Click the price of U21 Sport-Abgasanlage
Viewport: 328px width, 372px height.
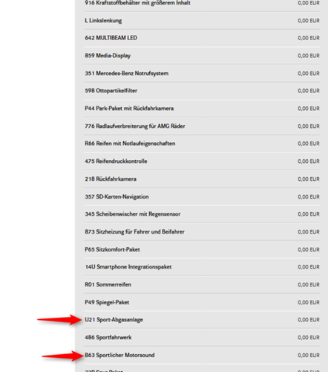(x=309, y=320)
